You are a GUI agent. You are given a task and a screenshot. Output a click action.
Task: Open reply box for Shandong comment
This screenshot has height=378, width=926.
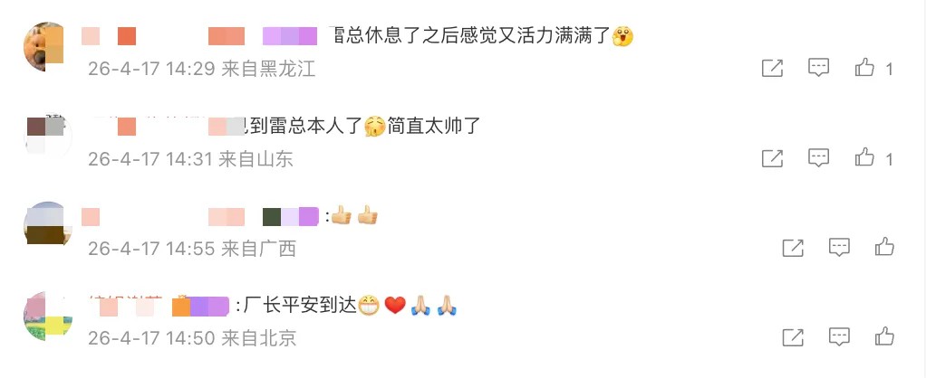pyautogui.click(x=818, y=157)
